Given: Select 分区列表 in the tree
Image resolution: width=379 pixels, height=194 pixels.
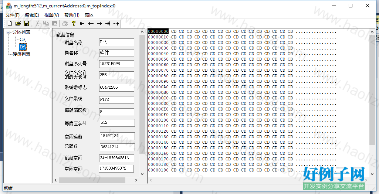Looking at the screenshot, I should coord(21,32).
